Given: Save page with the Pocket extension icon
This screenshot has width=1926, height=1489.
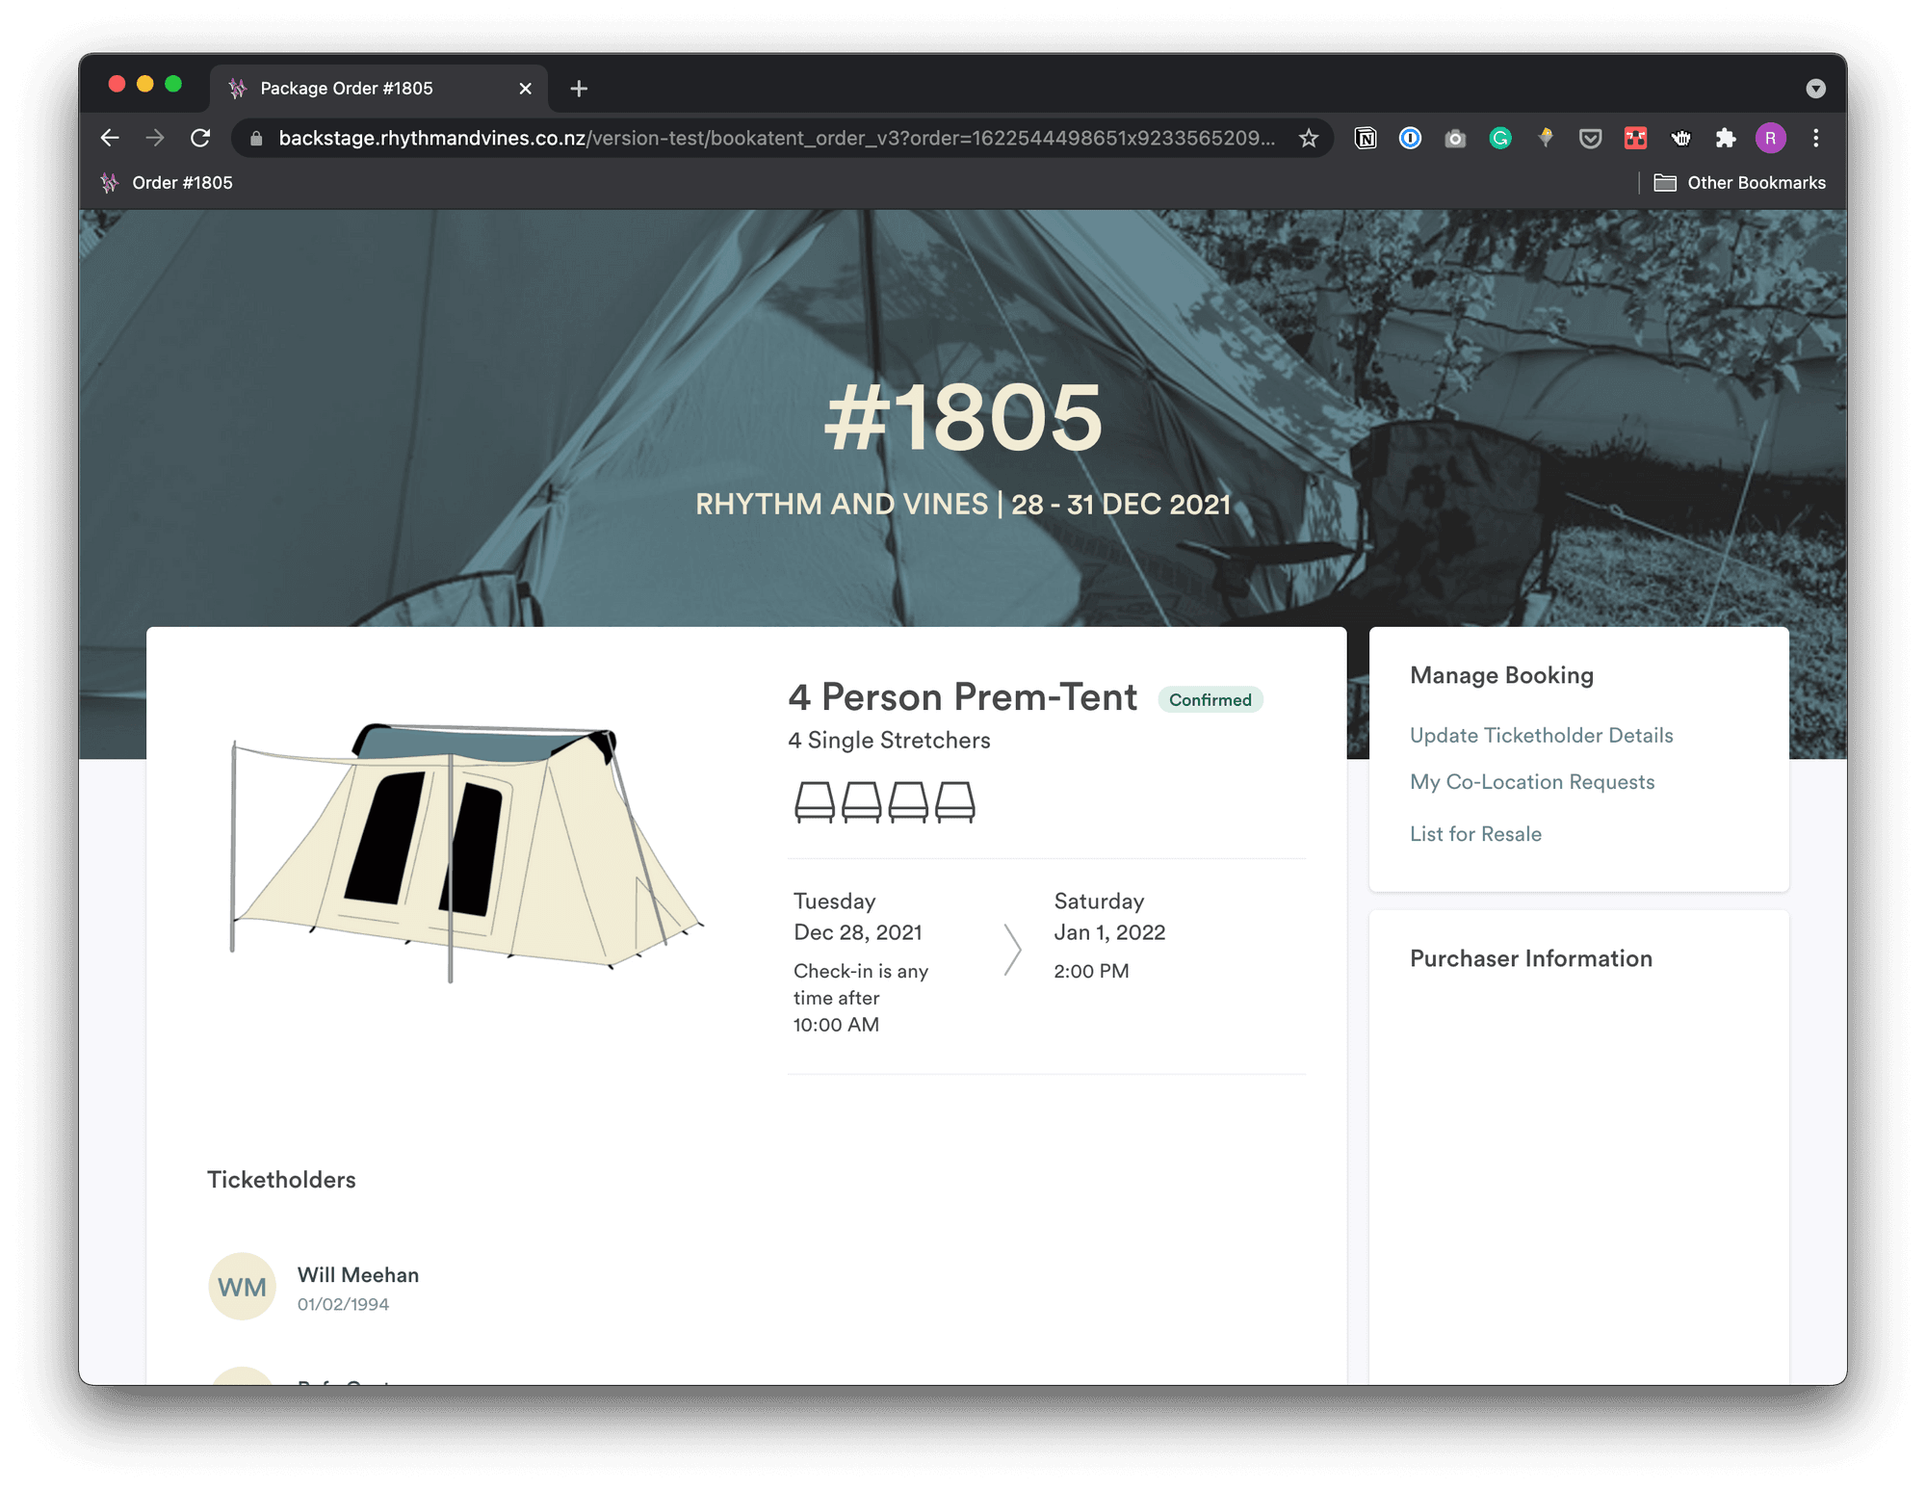Looking at the screenshot, I should pyautogui.click(x=1590, y=139).
